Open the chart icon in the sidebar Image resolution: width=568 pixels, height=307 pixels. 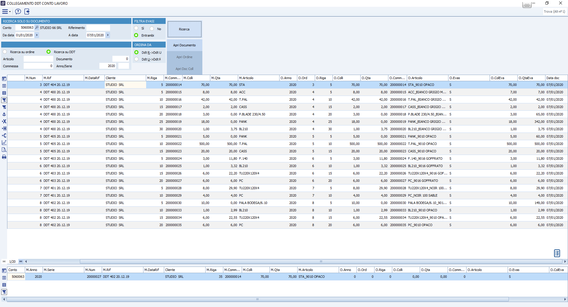[4, 143]
